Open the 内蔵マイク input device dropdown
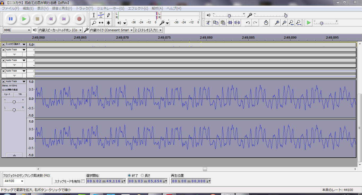Image resolution: width=362 pixels, height=195 pixels. (111, 30)
